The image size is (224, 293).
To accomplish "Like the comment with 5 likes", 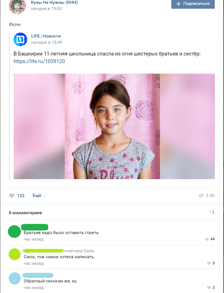I will point(209,263).
